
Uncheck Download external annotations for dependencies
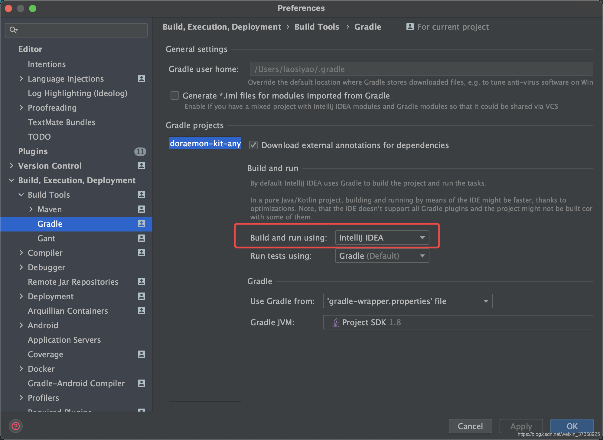pos(253,145)
